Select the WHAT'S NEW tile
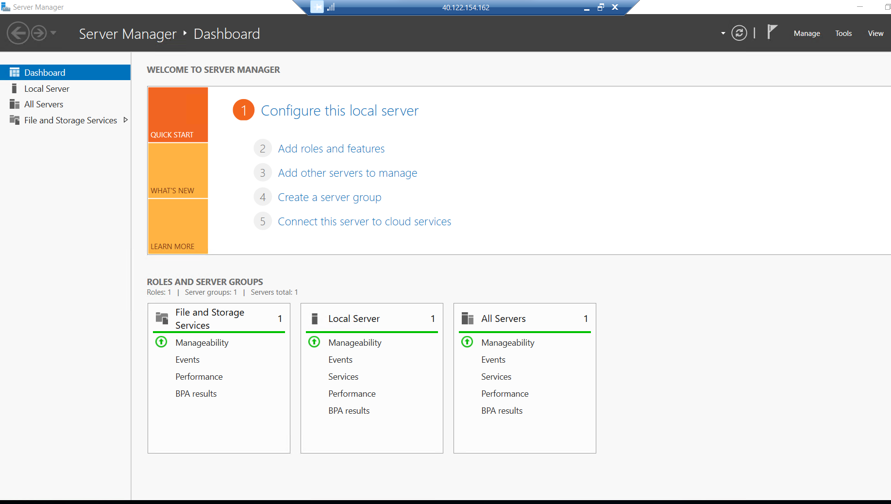 click(178, 170)
